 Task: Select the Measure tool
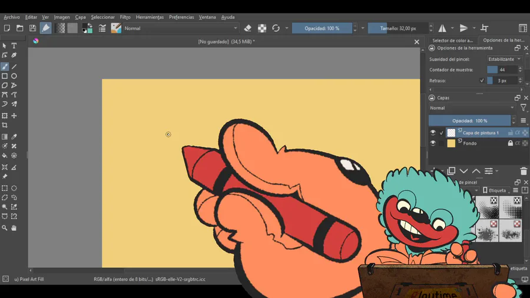click(14, 167)
